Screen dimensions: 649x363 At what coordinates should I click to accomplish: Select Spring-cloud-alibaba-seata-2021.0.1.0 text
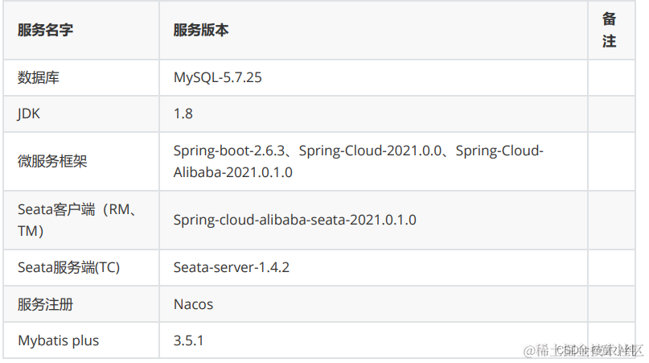(x=294, y=220)
